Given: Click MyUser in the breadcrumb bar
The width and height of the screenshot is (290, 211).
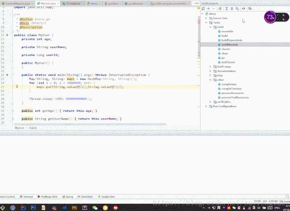Looking at the screenshot, I should [19, 128].
